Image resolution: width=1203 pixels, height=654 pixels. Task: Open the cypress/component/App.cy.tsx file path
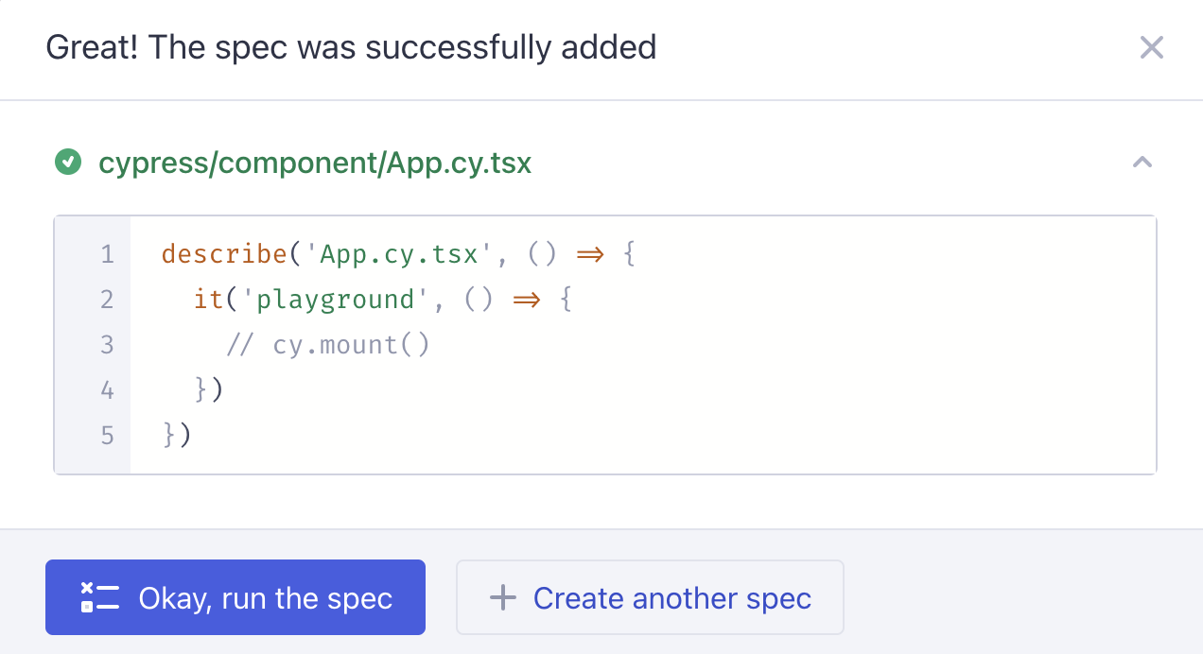tap(315, 163)
